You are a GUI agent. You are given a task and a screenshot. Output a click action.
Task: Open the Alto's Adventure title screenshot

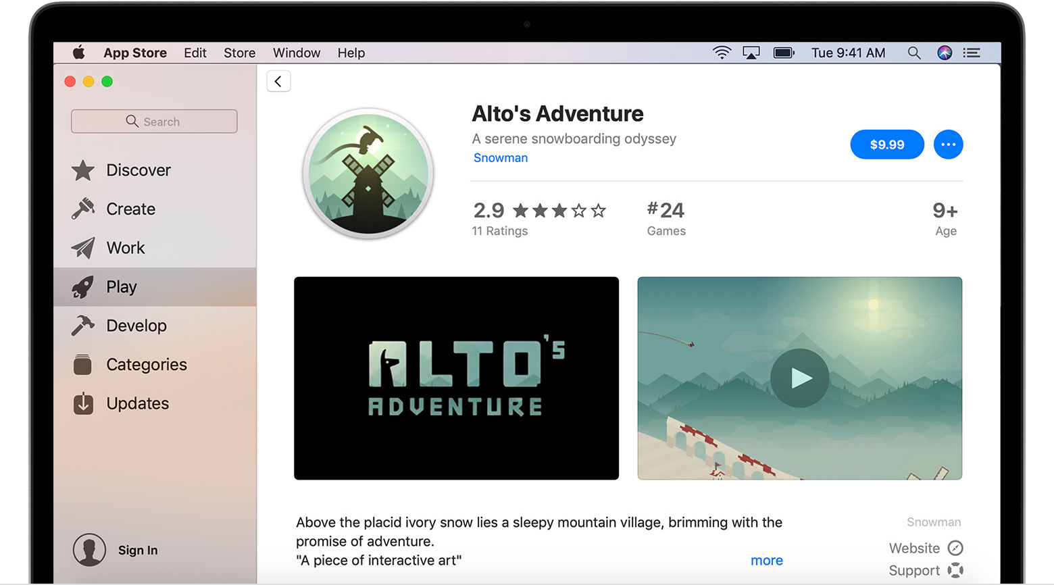click(x=456, y=378)
